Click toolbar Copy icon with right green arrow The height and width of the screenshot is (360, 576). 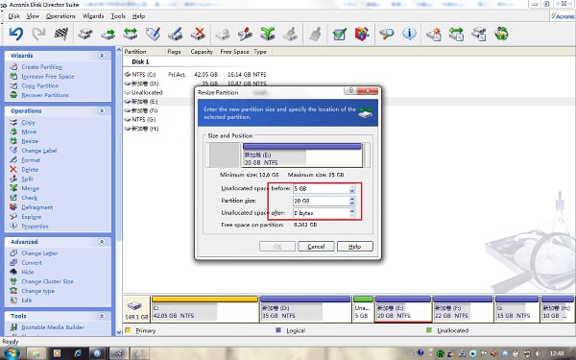click(108, 35)
